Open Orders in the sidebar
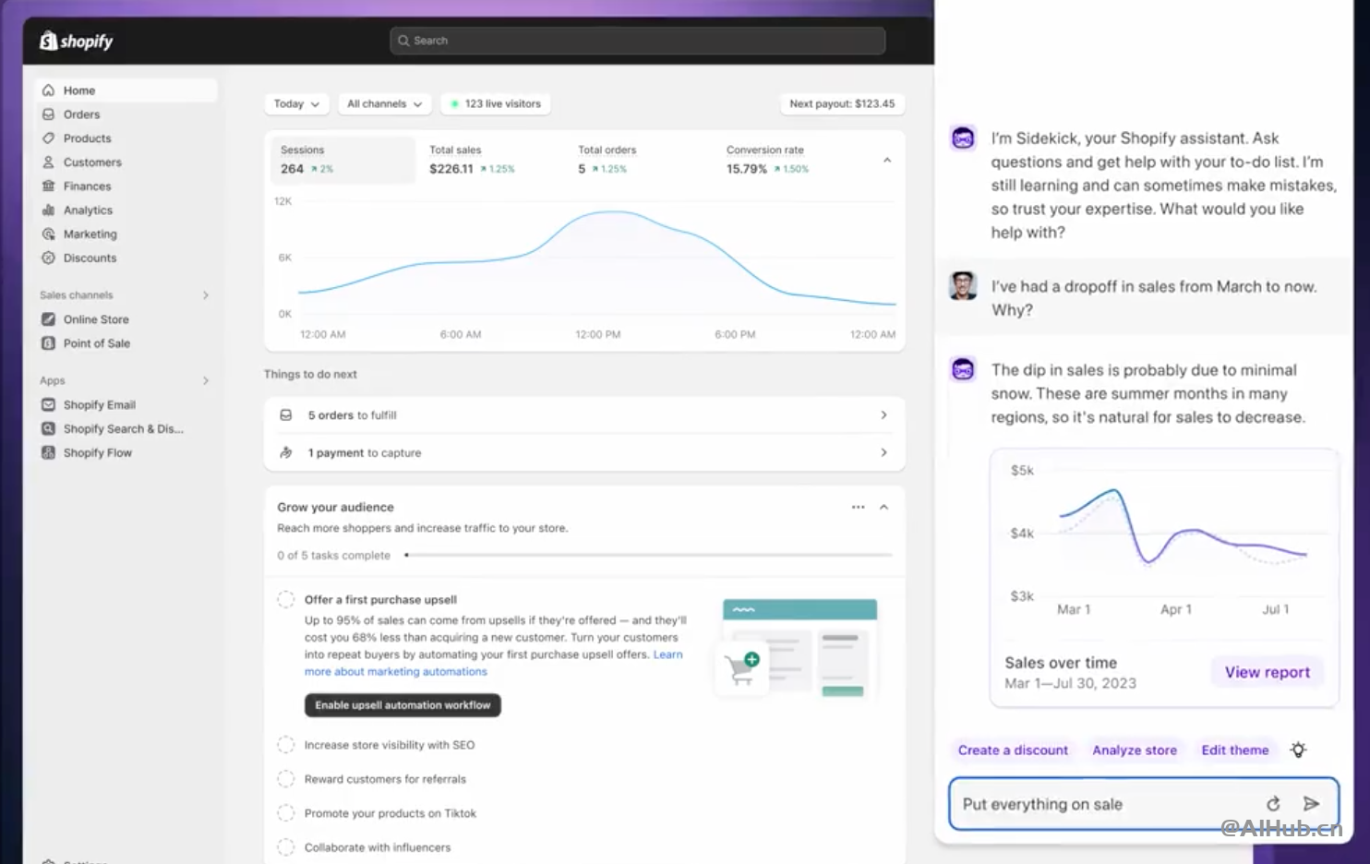 click(126, 114)
